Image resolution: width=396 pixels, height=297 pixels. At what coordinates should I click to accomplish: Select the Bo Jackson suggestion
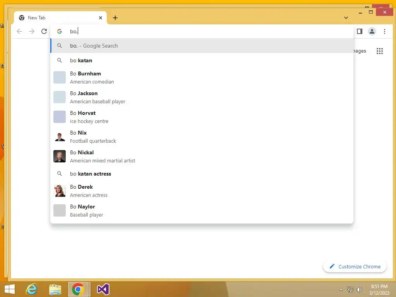coord(202,97)
